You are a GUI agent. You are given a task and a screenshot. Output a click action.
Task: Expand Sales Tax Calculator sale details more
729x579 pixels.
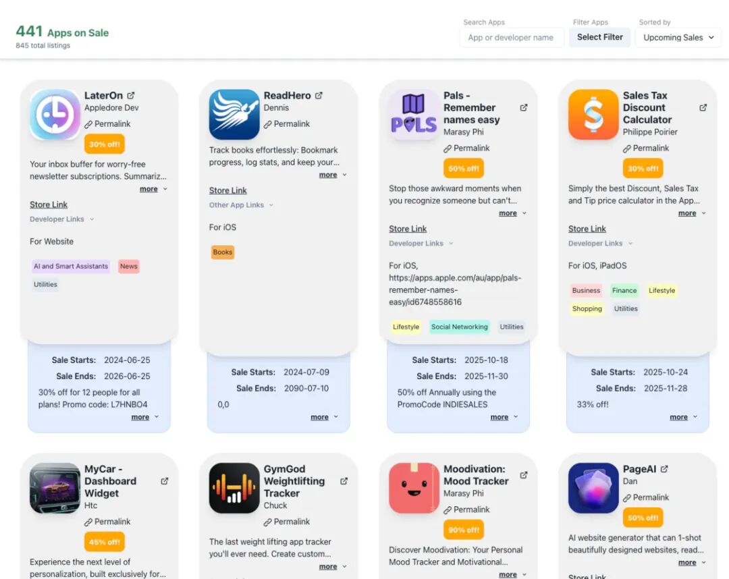683,417
